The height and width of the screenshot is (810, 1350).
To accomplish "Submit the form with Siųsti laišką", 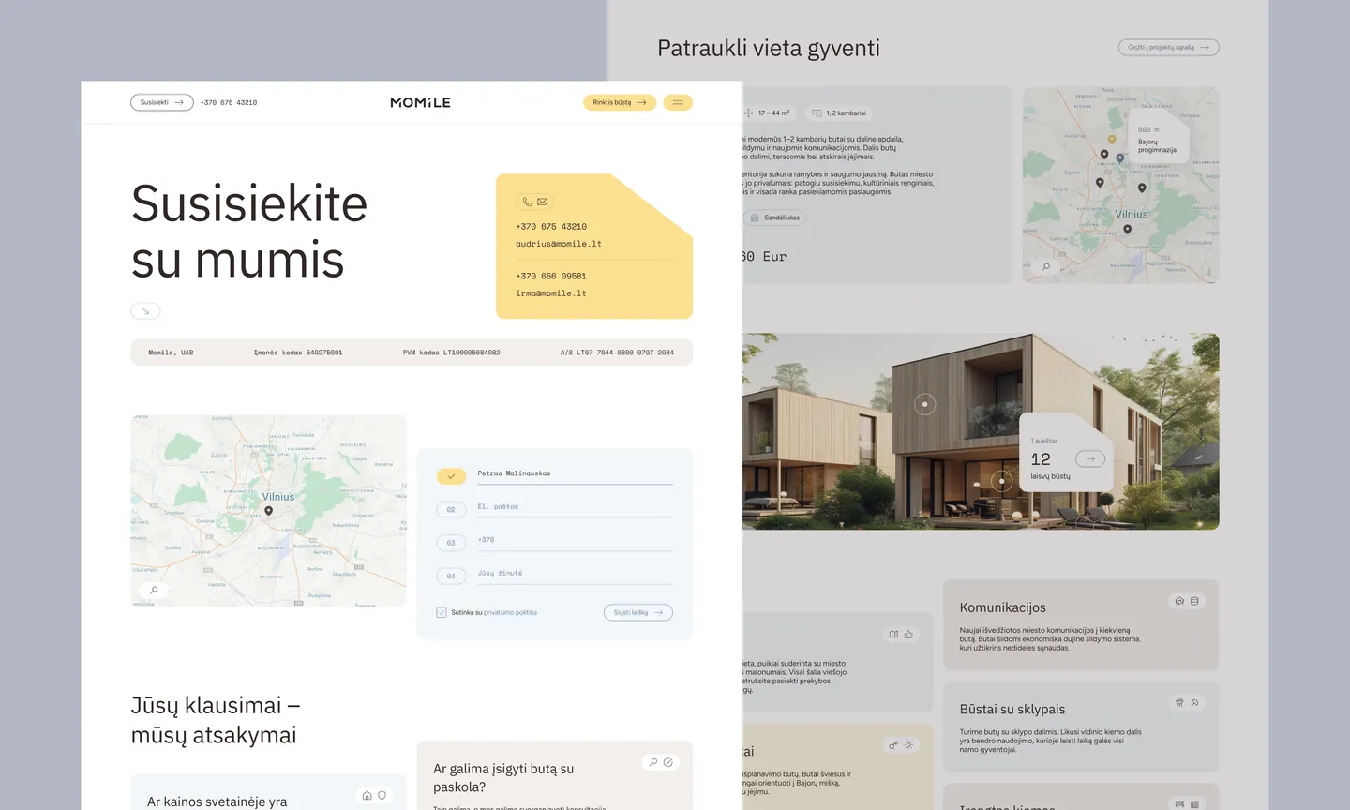I will click(638, 613).
